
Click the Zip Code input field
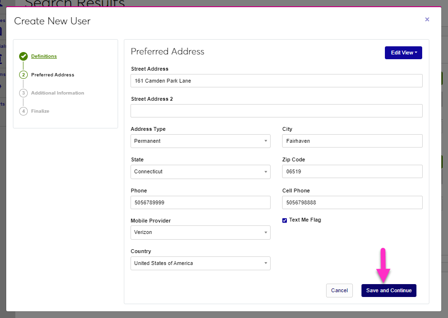click(x=352, y=171)
